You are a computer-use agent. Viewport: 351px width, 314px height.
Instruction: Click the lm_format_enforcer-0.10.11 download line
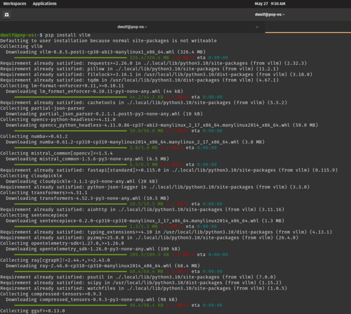95,91
